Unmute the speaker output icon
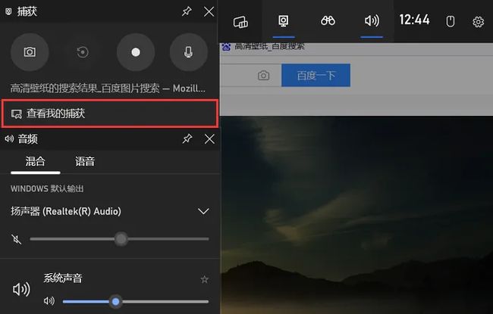Viewport: 493px width, 314px height. coord(17,239)
